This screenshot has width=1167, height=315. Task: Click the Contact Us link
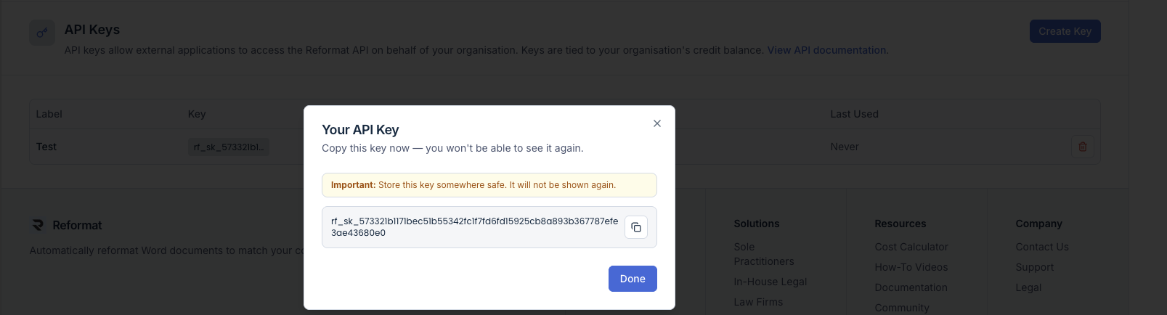(1041, 247)
